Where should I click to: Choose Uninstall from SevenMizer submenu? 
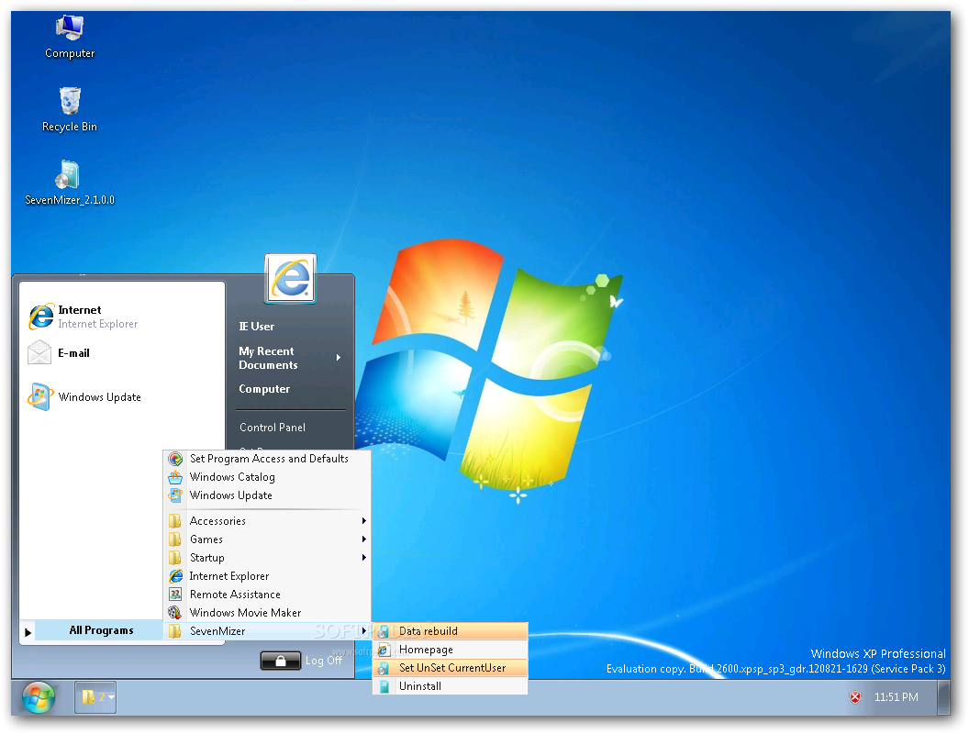(x=450, y=686)
